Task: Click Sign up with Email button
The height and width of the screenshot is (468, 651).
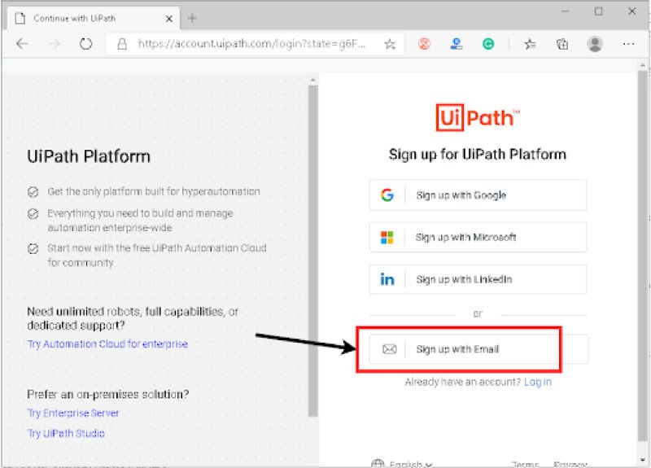Action: 478,349
